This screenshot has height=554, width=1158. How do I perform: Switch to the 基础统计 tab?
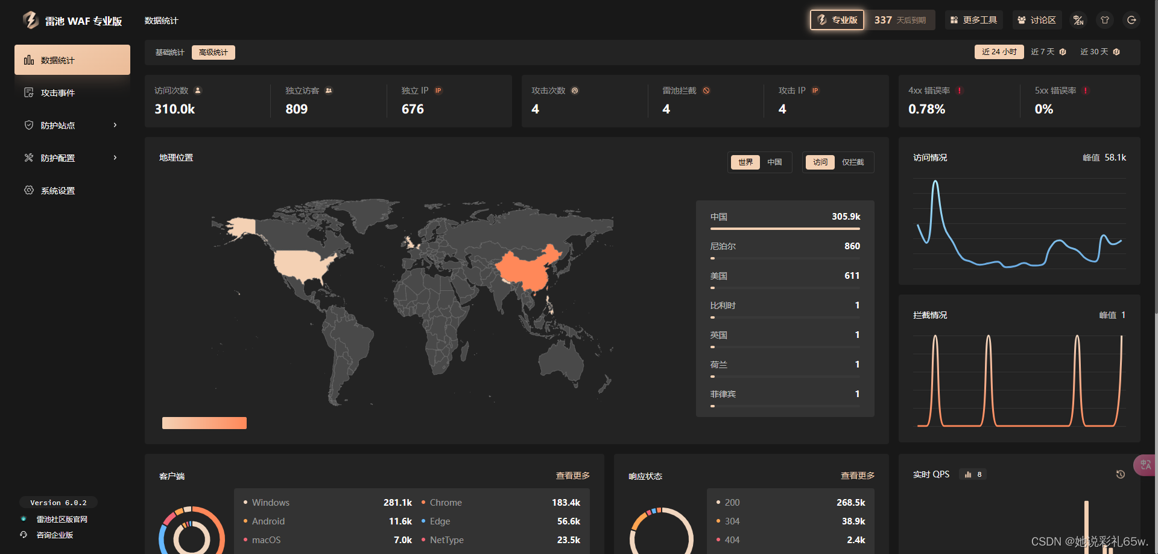[169, 53]
